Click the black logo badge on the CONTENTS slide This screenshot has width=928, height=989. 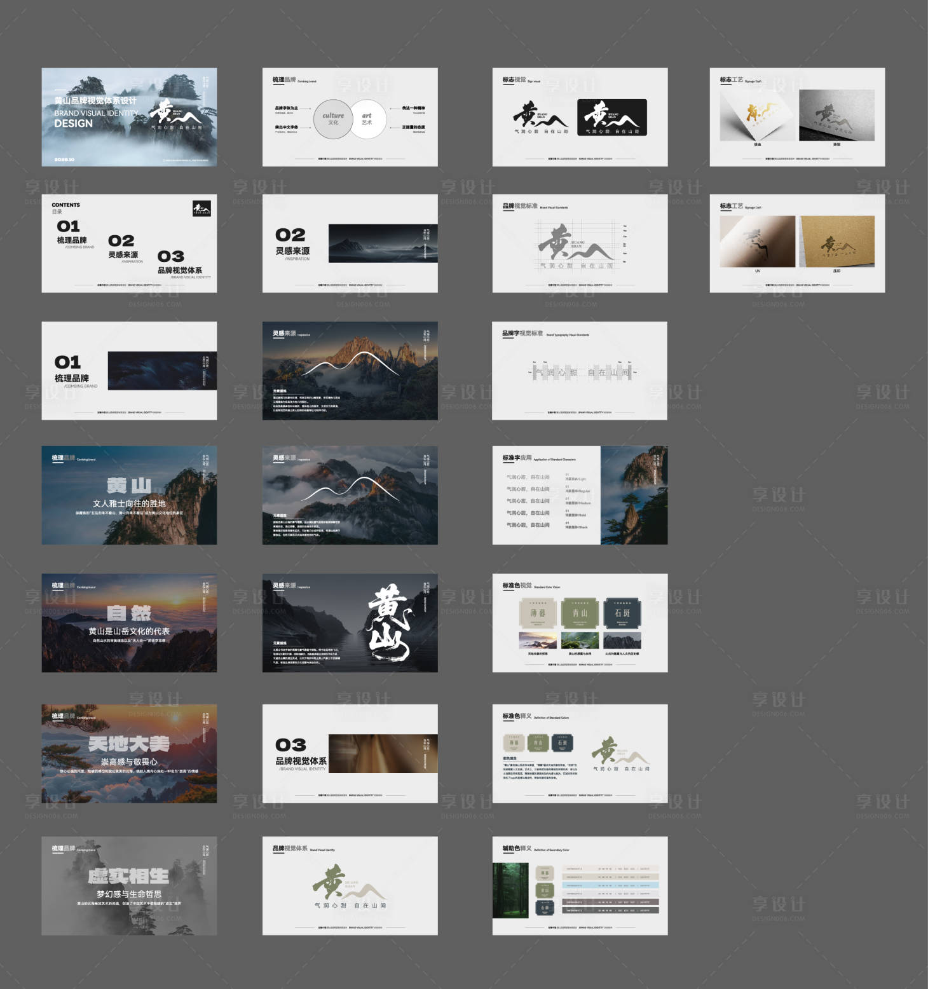click(201, 209)
